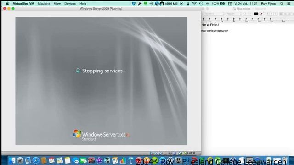Viewport: 294px width, 165px height.
Task: Open Spotlight search magnifier
Action: 282,4
